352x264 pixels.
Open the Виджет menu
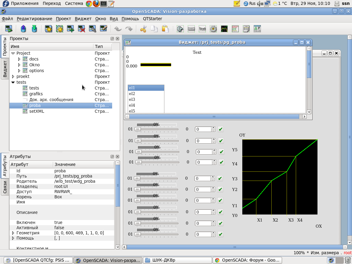[x=83, y=19]
